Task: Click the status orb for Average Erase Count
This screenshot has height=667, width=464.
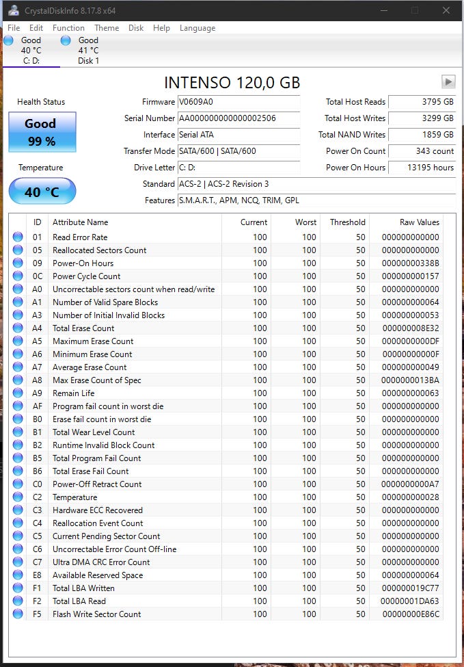Action: coord(18,367)
